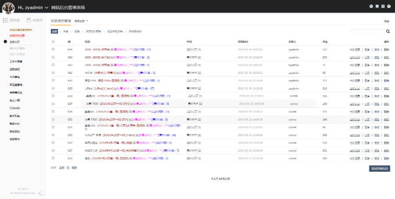
Task: Tick the checkbox for row ID 640
Action: [53, 80]
